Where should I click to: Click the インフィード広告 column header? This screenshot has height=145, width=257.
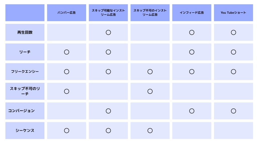click(191, 13)
